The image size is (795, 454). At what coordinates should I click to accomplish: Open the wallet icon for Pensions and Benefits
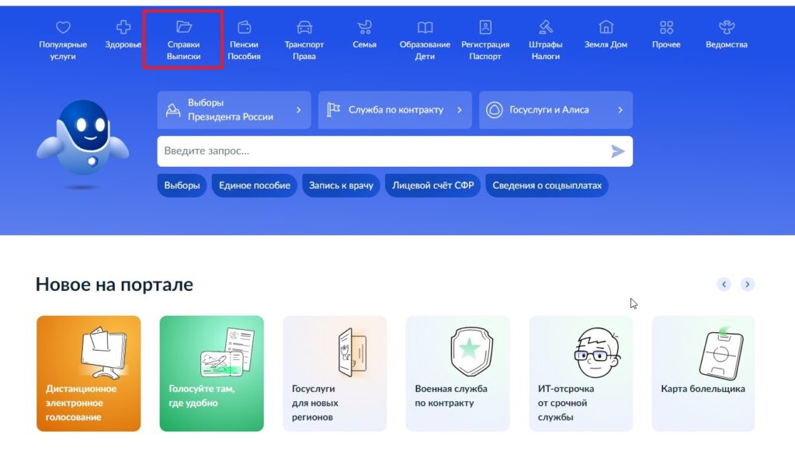pyautogui.click(x=244, y=28)
